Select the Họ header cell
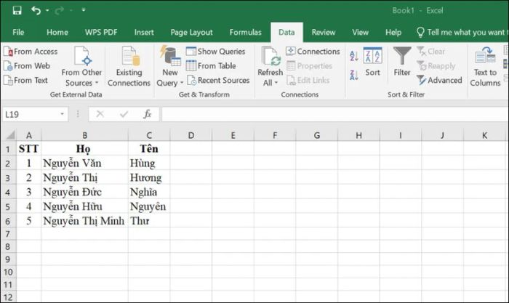The image size is (509, 303). [x=85, y=148]
